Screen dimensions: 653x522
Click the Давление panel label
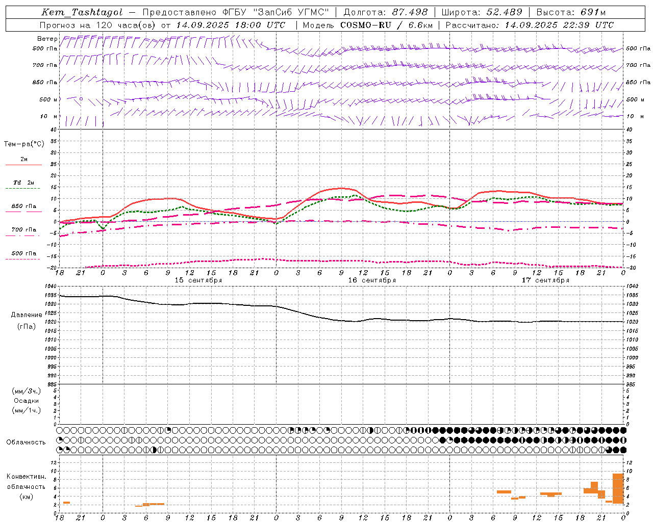[27, 315]
